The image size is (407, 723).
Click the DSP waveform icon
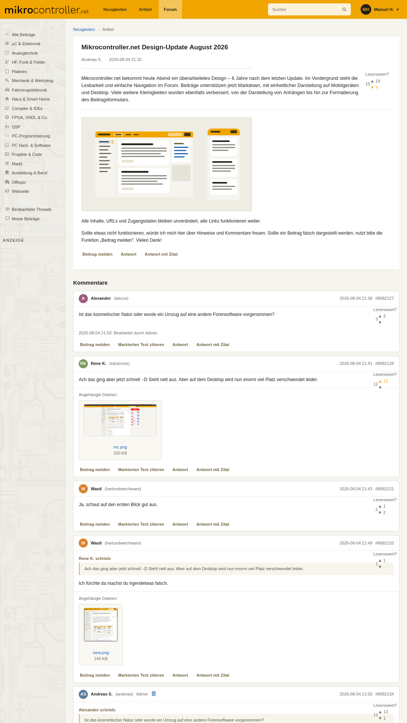[7, 127]
